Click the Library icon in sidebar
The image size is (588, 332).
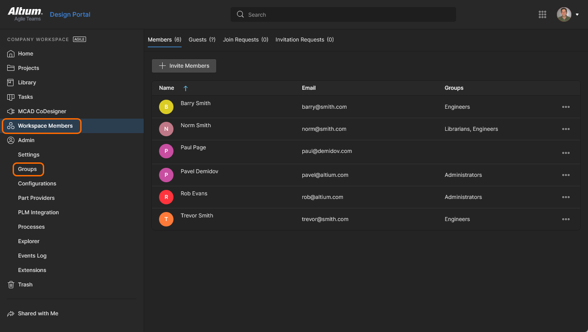click(x=11, y=83)
